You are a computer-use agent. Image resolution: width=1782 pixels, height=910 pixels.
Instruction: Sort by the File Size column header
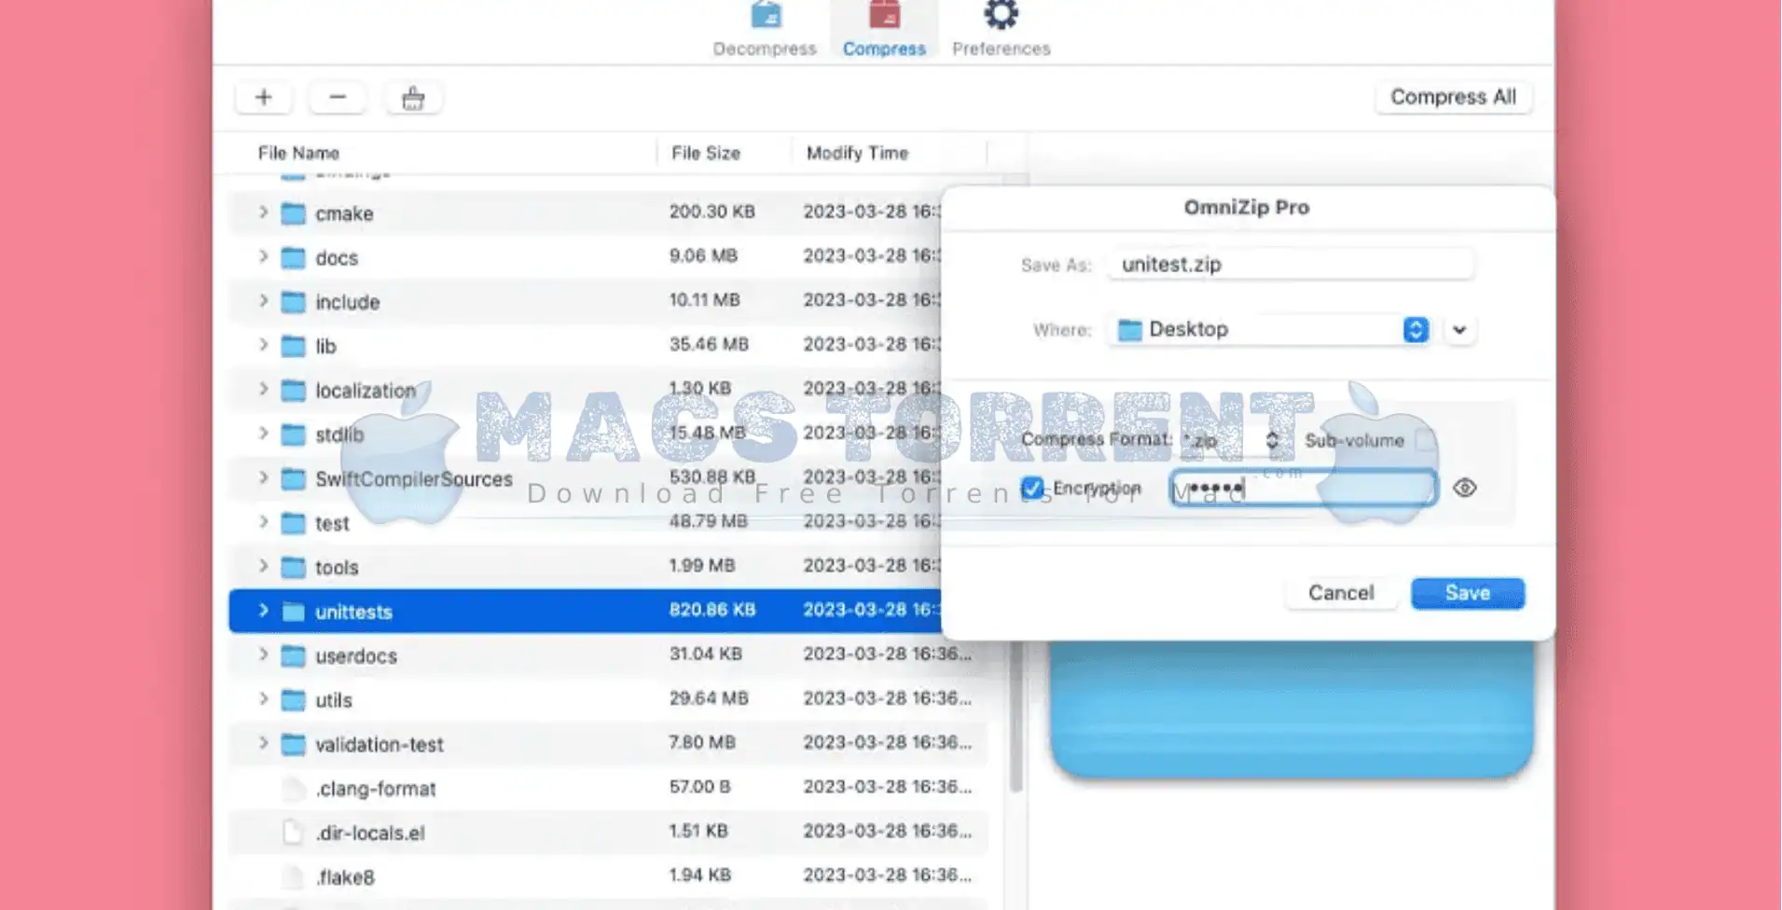click(x=706, y=153)
